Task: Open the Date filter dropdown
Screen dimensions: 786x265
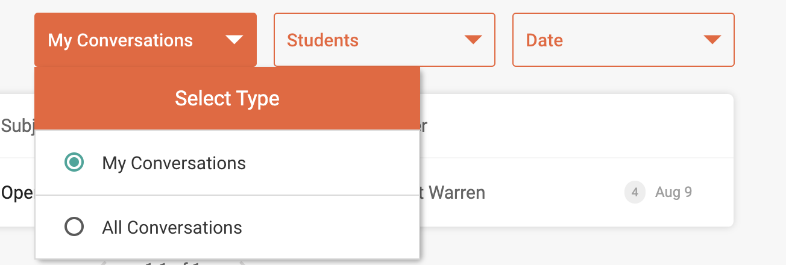Action: pyautogui.click(x=623, y=40)
